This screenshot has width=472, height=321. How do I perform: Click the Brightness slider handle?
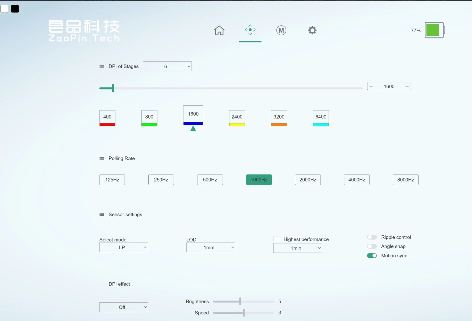point(240,301)
